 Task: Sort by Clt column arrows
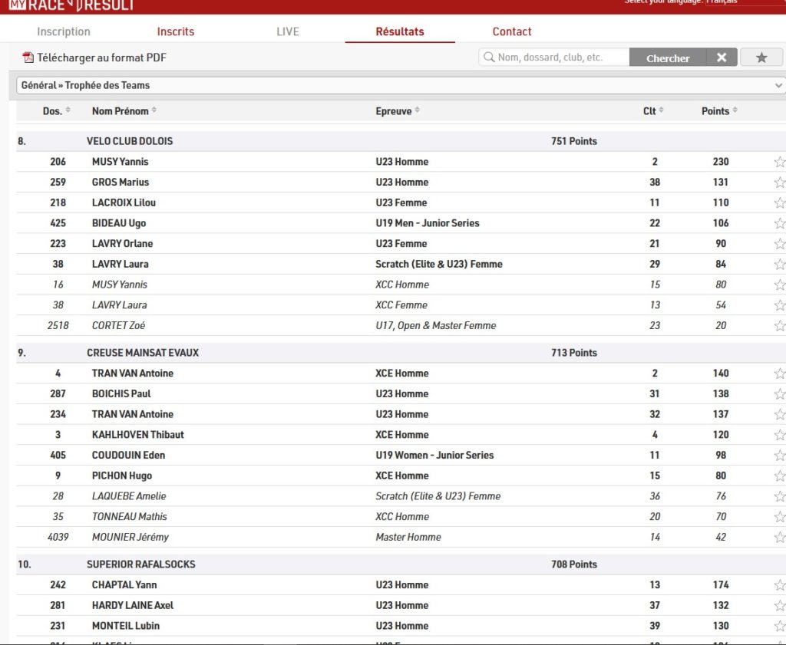point(661,110)
